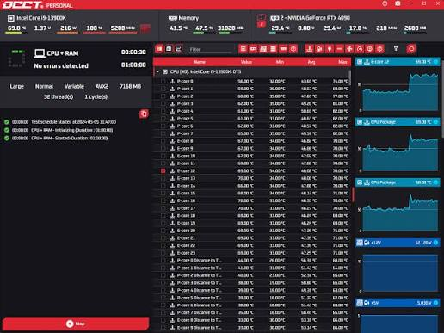The width and height of the screenshot is (444, 333).
Task: Check the E-core 15 row checkbox
Action: 163,194
